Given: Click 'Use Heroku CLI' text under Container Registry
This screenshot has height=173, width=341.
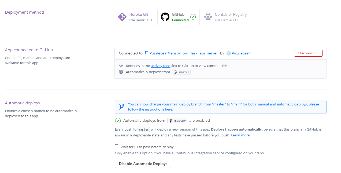Looking at the screenshot, I should click(x=226, y=20).
